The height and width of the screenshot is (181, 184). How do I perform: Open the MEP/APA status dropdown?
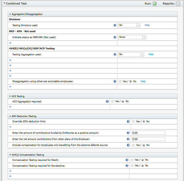144,37
